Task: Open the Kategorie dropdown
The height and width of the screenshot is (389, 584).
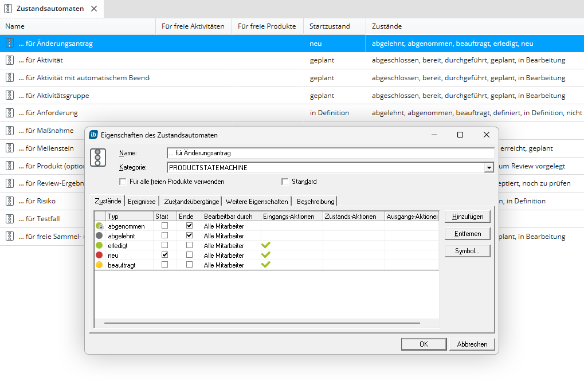Action: pyautogui.click(x=488, y=167)
